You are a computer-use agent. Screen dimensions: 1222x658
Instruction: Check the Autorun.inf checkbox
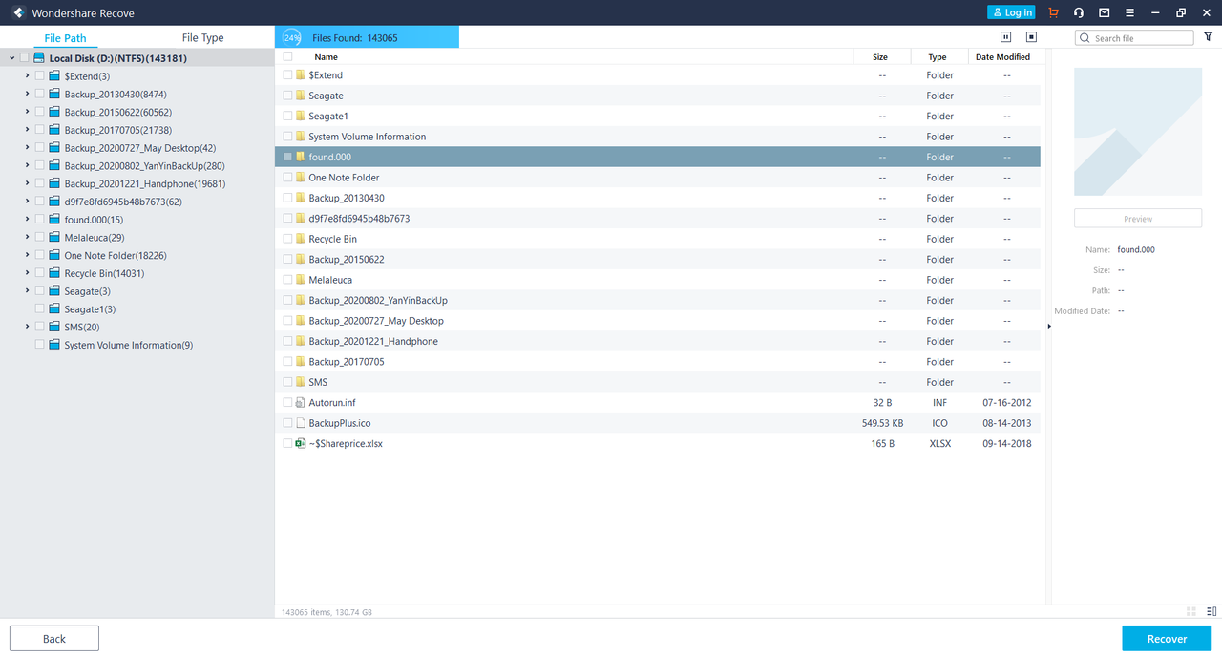pyautogui.click(x=287, y=403)
